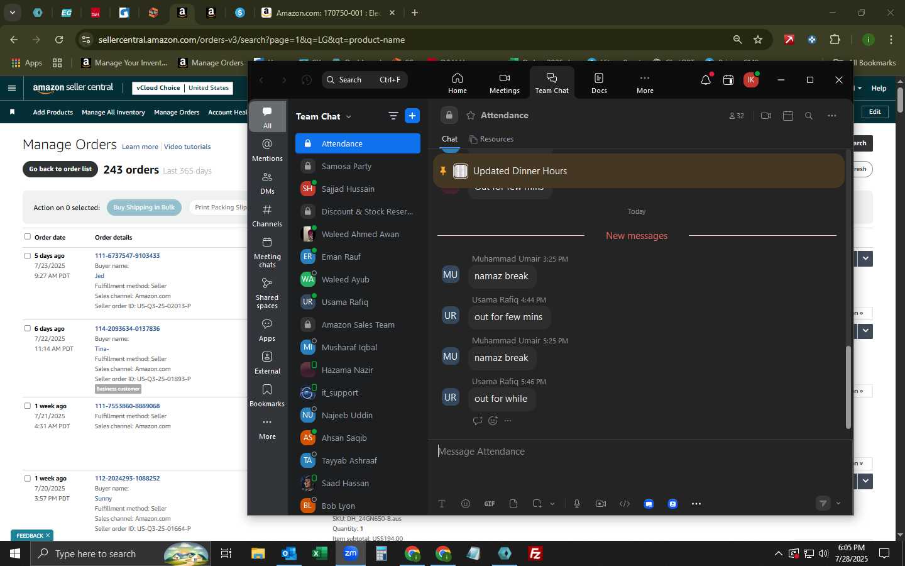The height and width of the screenshot is (566, 905).
Task: Open the pinned Updated Dinner Hours message
Action: (x=639, y=170)
